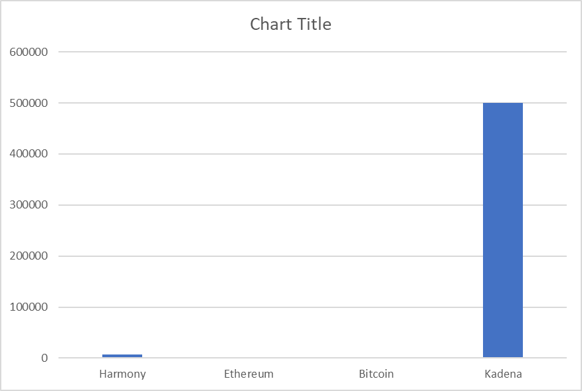Screen dimensions: 582x391
Task: Select the small blue Harmony bar
Action: point(122,356)
